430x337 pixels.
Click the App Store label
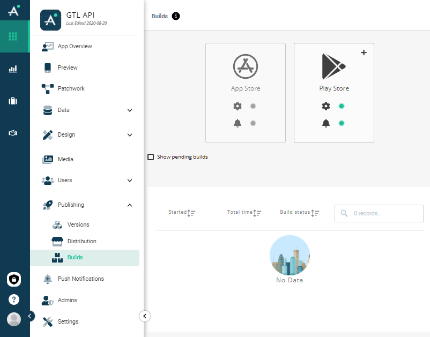[x=246, y=88]
